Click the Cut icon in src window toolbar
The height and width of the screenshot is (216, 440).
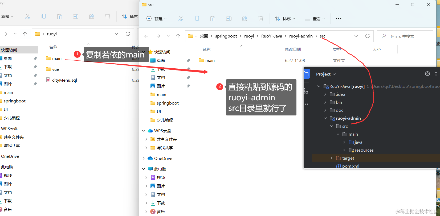click(x=181, y=19)
